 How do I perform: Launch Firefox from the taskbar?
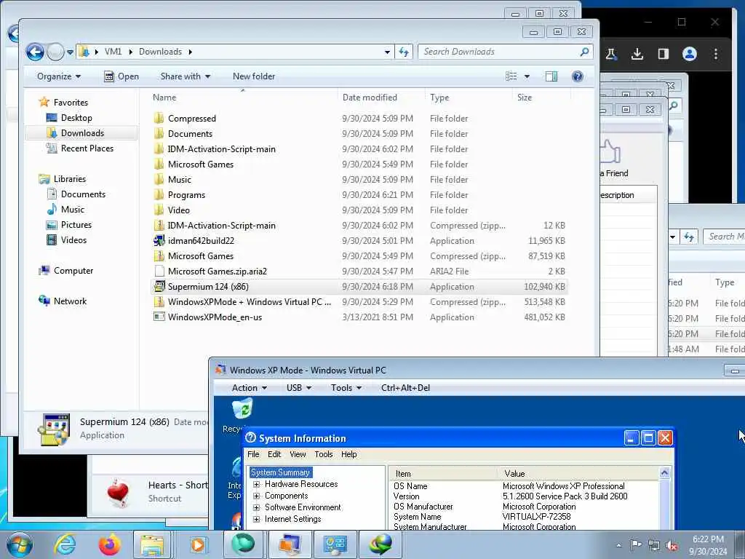point(109,544)
